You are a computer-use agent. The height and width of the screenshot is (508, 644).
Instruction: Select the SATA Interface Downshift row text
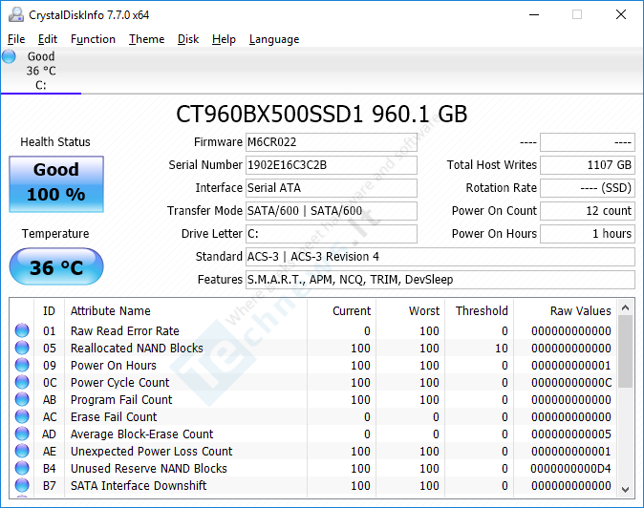(139, 486)
